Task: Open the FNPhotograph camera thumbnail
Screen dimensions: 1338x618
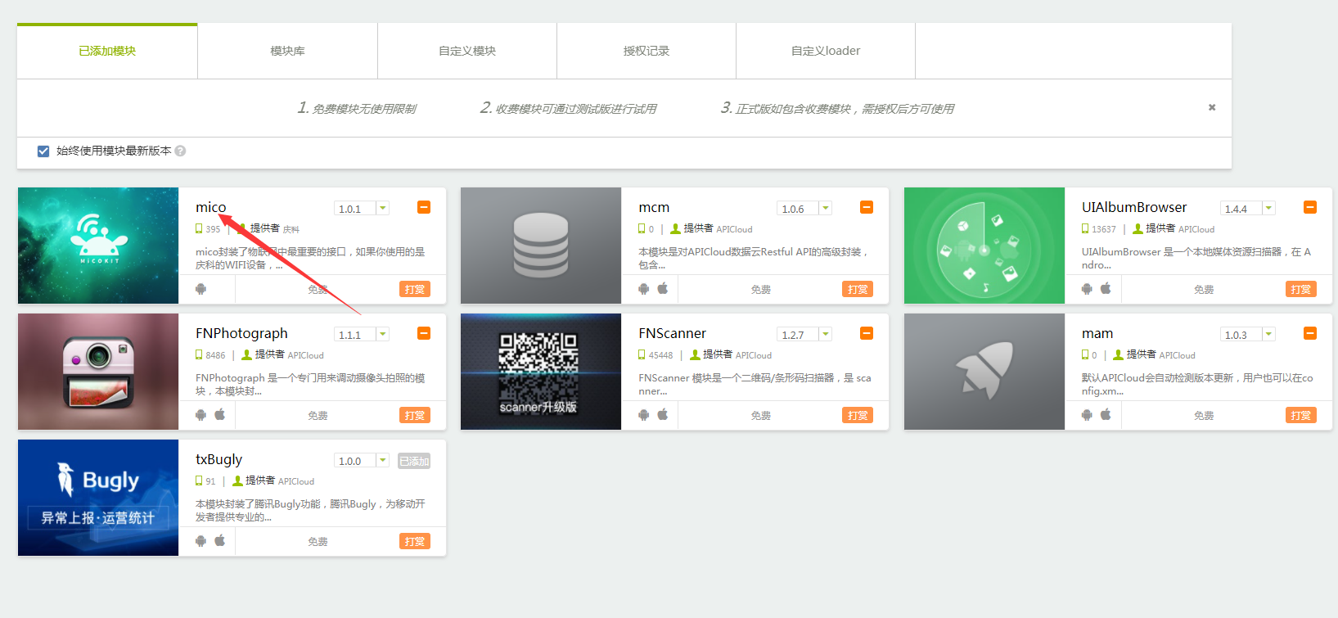Action: (x=98, y=372)
